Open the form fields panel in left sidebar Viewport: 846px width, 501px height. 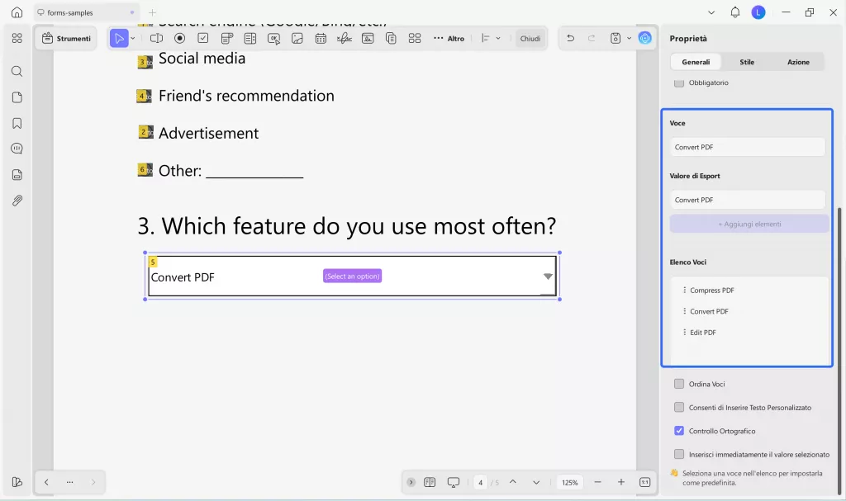point(17,175)
